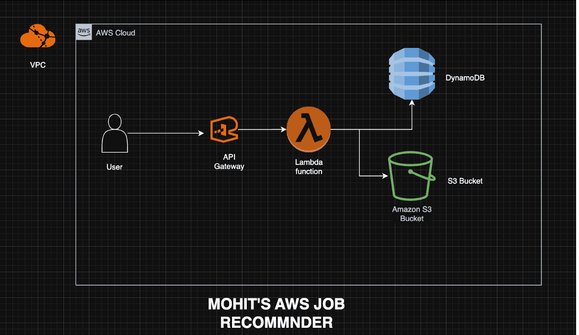The image size is (579, 335).
Task: Click the green S3 bucket icon
Action: click(x=412, y=176)
